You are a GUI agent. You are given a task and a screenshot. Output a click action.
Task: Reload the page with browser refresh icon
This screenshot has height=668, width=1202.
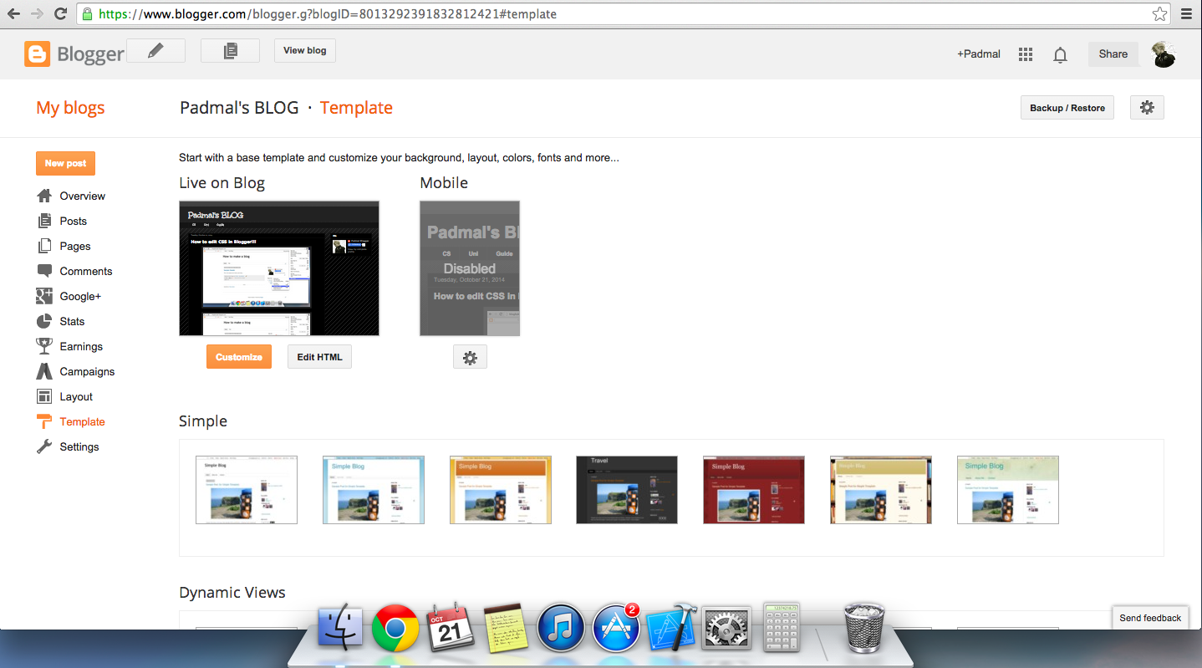pos(60,13)
